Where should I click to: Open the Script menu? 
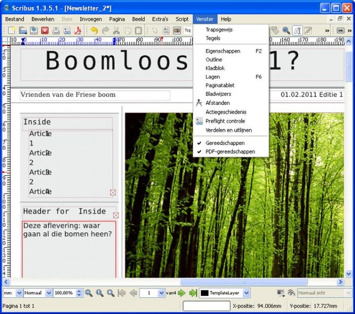[182, 19]
